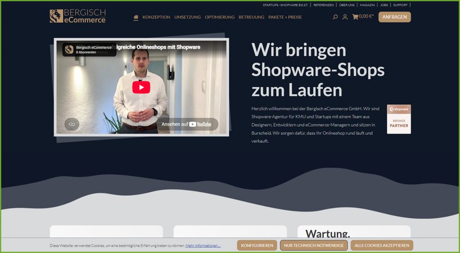
Task: Click the video title text in player
Action: click(159, 47)
